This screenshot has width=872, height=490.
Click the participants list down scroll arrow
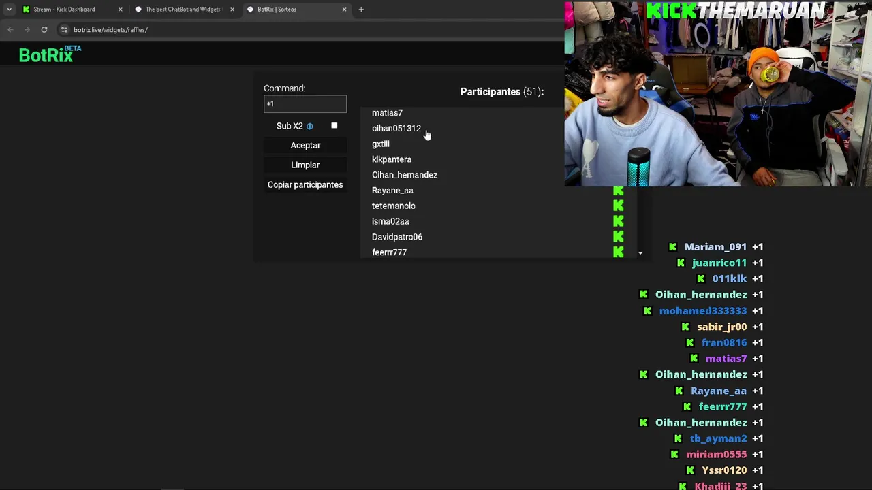[640, 253]
